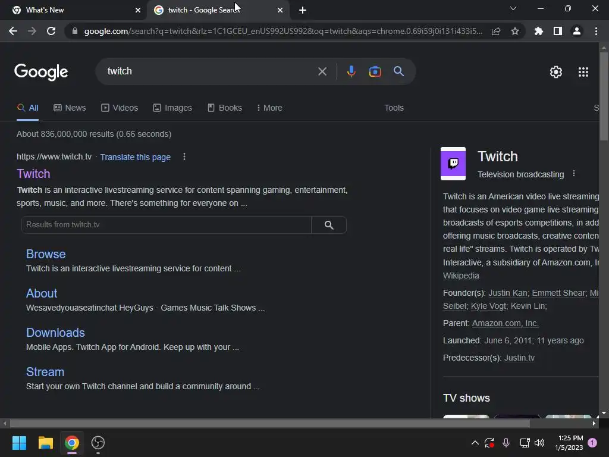Image resolution: width=609 pixels, height=457 pixels.
Task: Open predecessor Justin.tv link
Action: (519, 358)
